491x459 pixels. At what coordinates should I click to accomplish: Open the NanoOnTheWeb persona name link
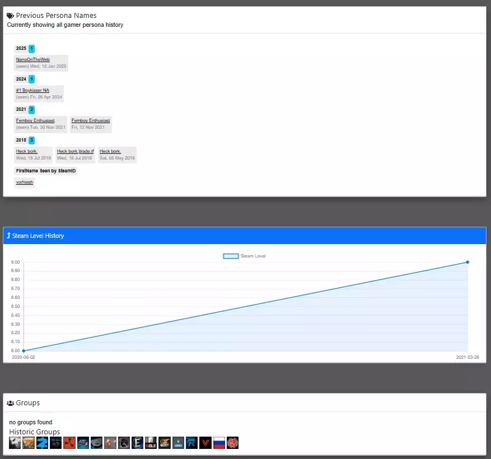click(33, 59)
